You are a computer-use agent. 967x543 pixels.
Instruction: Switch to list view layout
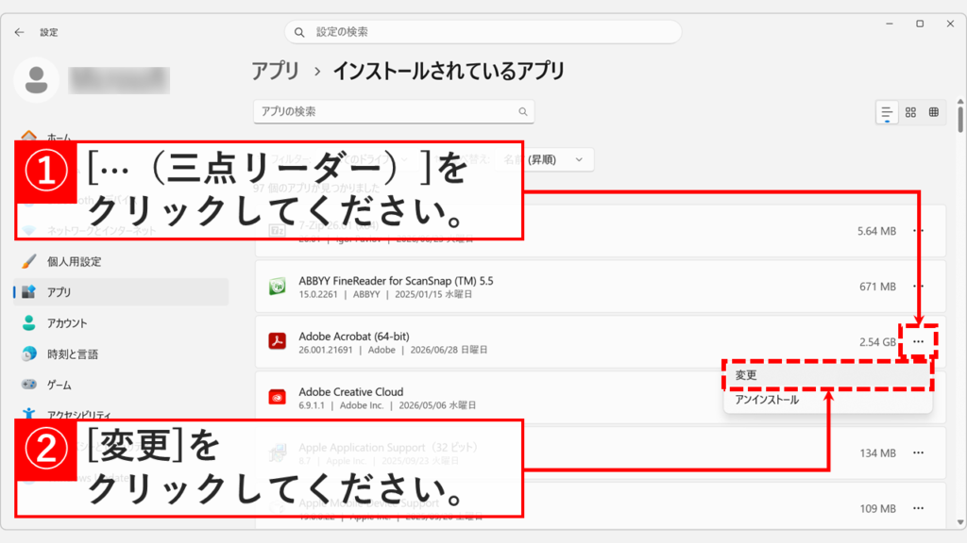[886, 113]
